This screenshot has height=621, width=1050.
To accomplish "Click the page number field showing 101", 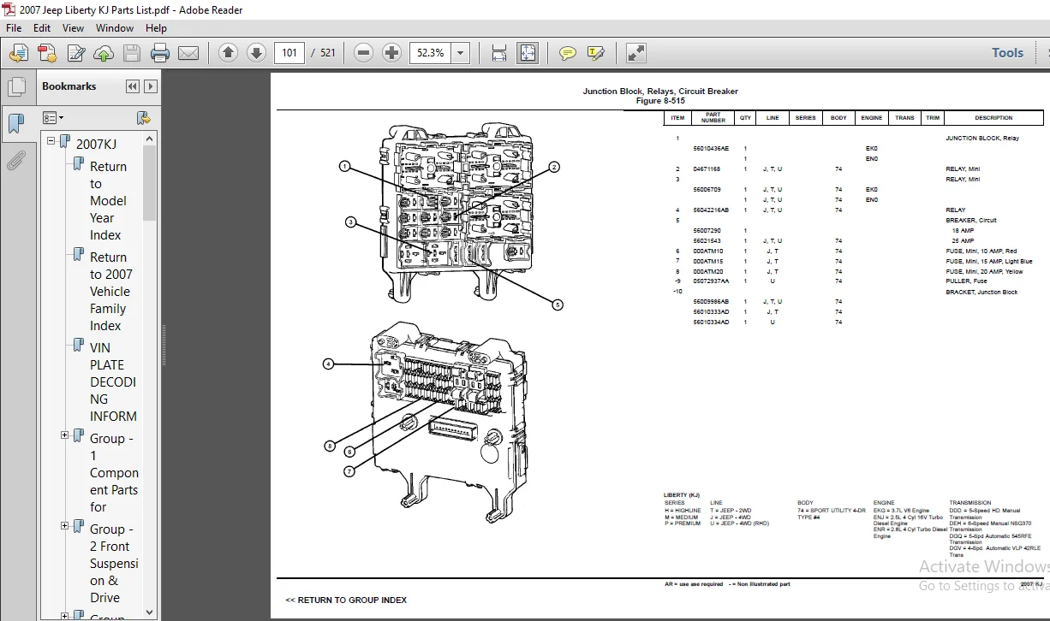I will pyautogui.click(x=289, y=53).
